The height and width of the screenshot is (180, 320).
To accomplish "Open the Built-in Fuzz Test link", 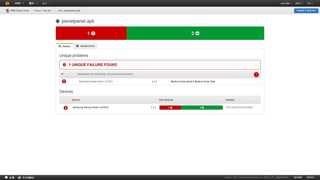I will tap(205, 82).
